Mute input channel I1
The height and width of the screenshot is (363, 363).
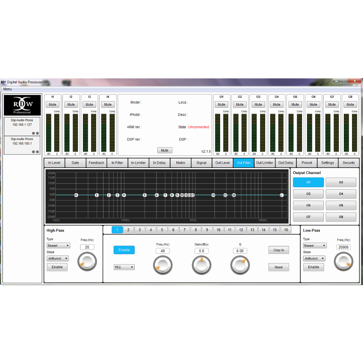52,105
